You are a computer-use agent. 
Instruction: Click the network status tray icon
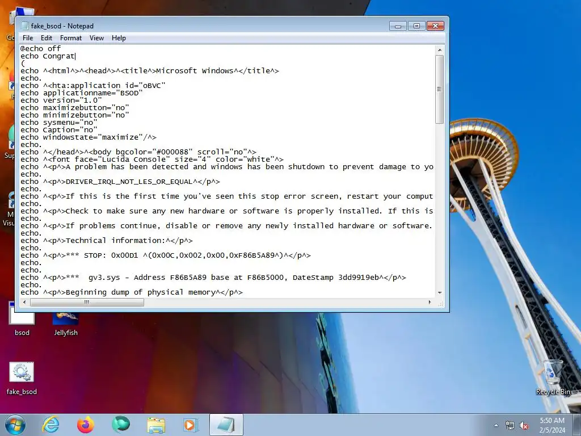click(510, 426)
